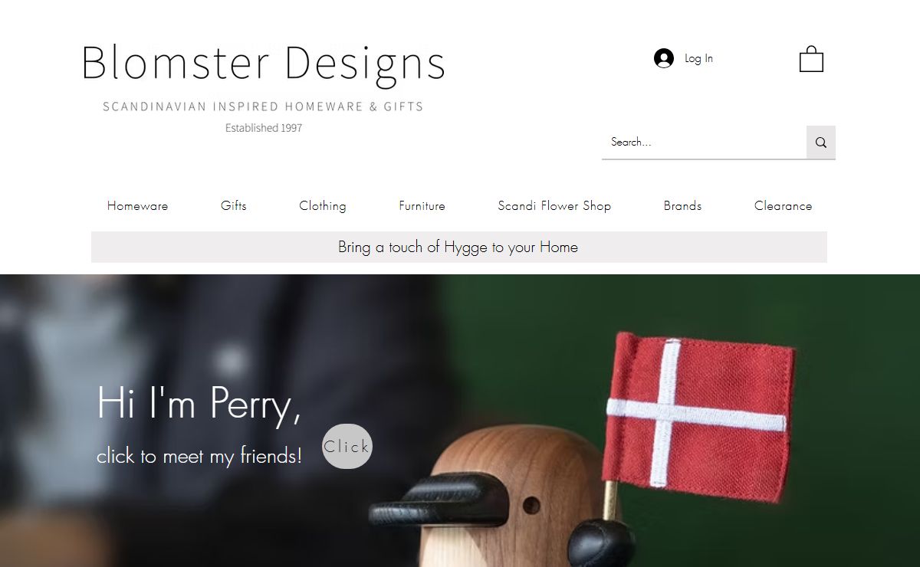
Task: Visit the Clearance section
Action: (783, 205)
